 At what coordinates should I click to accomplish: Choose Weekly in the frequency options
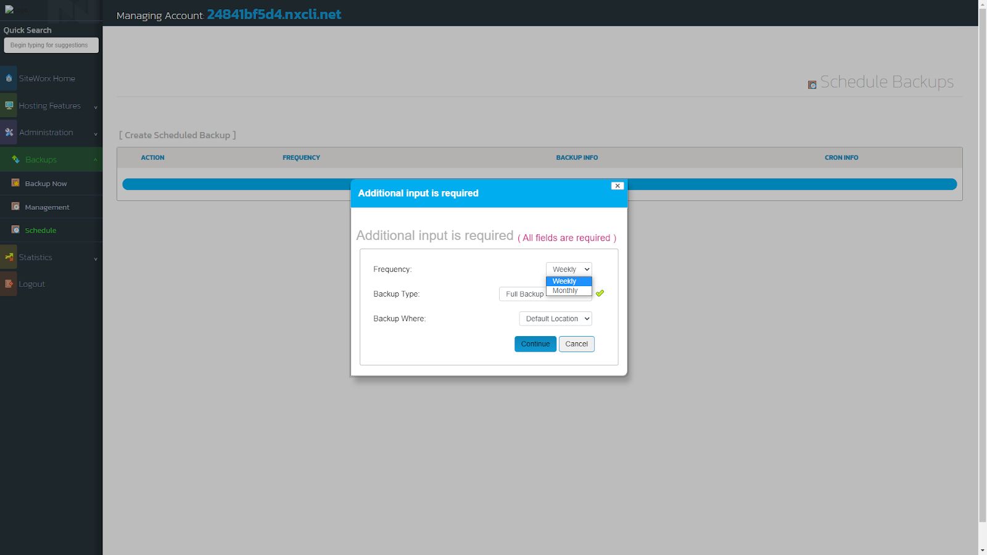(564, 281)
